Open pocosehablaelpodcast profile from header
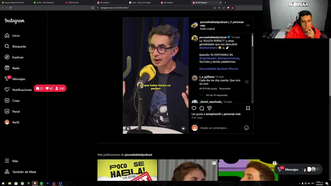This screenshot has width=331, height=186. 214,22
